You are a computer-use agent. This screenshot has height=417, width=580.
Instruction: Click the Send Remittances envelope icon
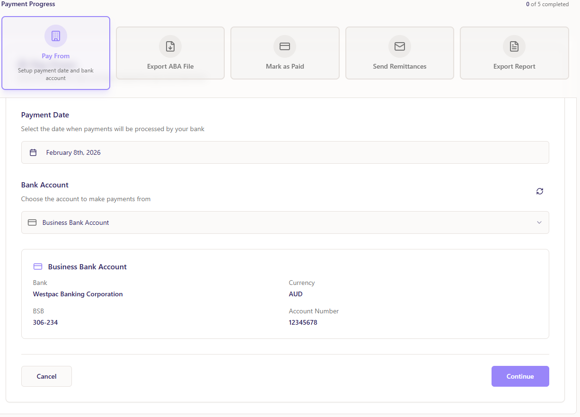tap(400, 46)
